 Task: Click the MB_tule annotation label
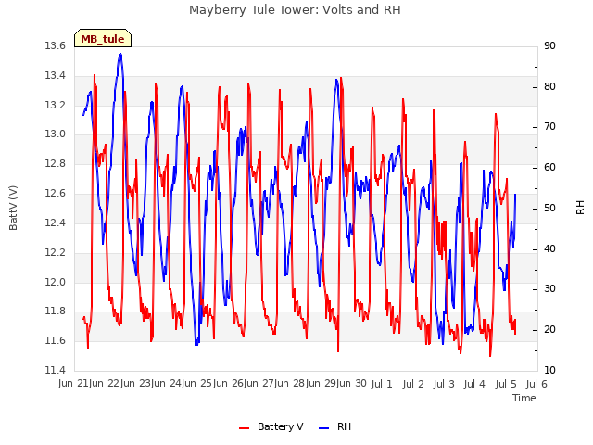tap(103, 39)
